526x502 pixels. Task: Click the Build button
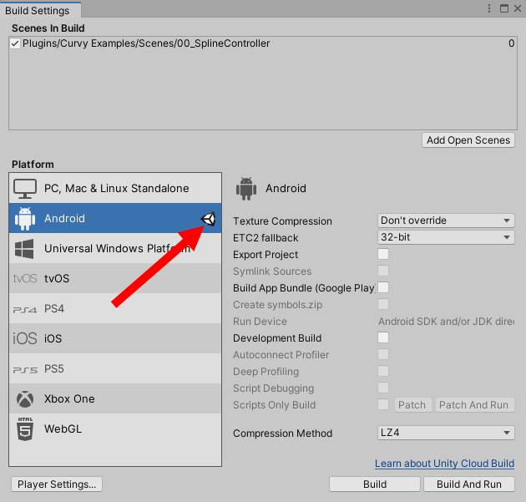[x=375, y=484]
